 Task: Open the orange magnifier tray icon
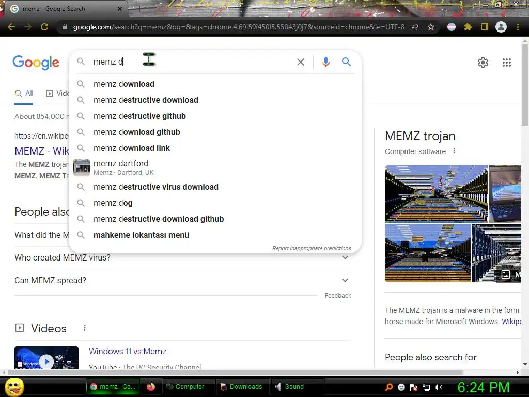(x=389, y=387)
